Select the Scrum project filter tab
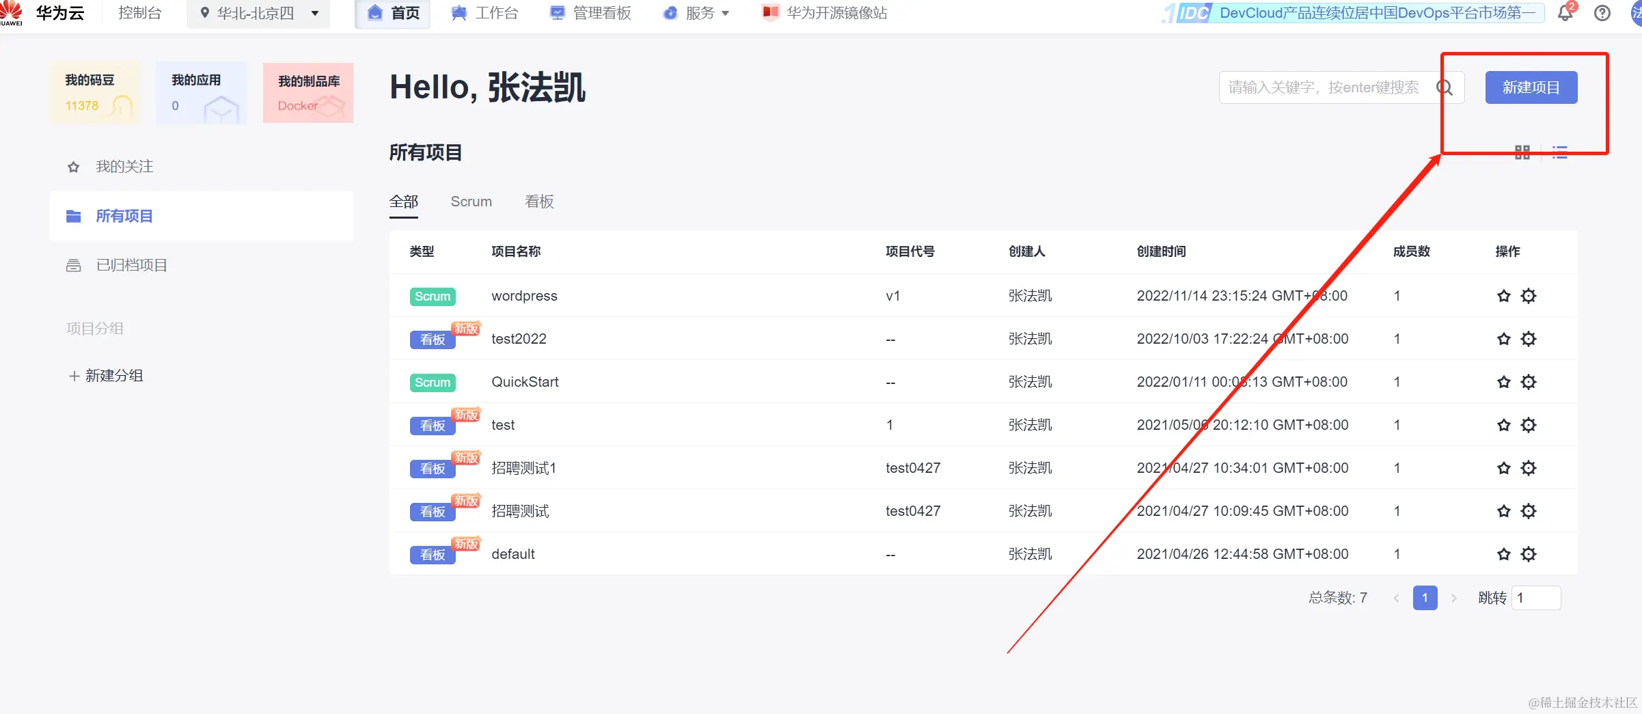Image resolution: width=1642 pixels, height=714 pixels. (471, 202)
